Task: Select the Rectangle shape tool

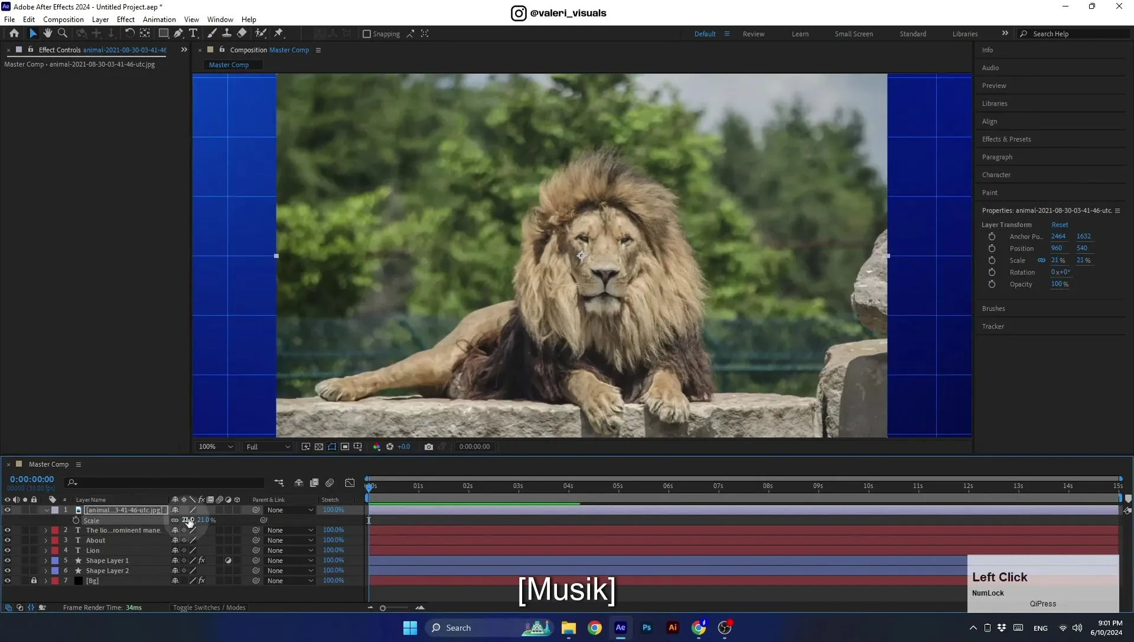Action: [x=163, y=34]
